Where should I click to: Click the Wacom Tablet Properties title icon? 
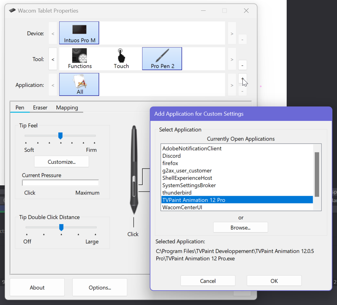(x=12, y=10)
